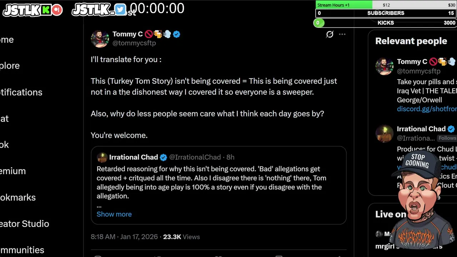The width and height of the screenshot is (457, 257).
Task: Open the Grok explain icon on the post
Action: coord(330,34)
